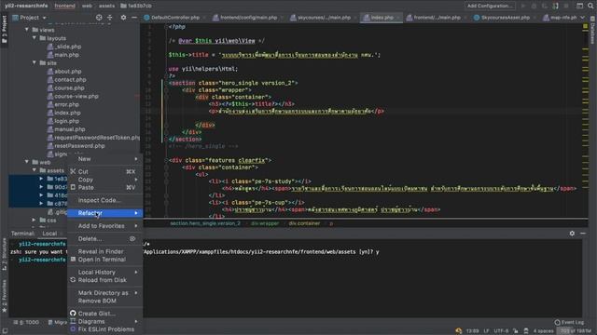597x335 pixels.
Task: Click LF line separator in status bar
Action: tap(486, 331)
